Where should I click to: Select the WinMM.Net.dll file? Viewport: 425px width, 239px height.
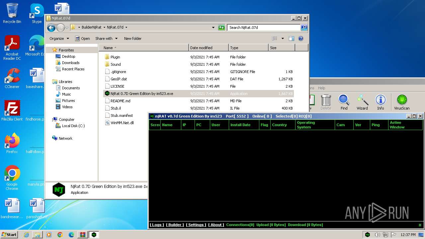[122, 123]
